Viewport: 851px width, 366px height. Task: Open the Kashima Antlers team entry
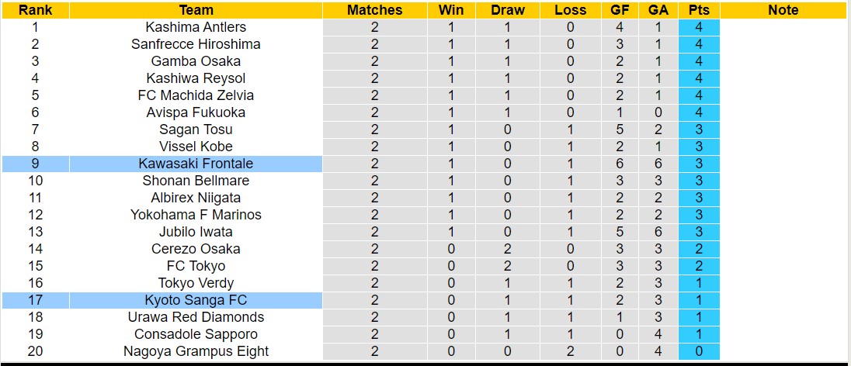coord(196,27)
